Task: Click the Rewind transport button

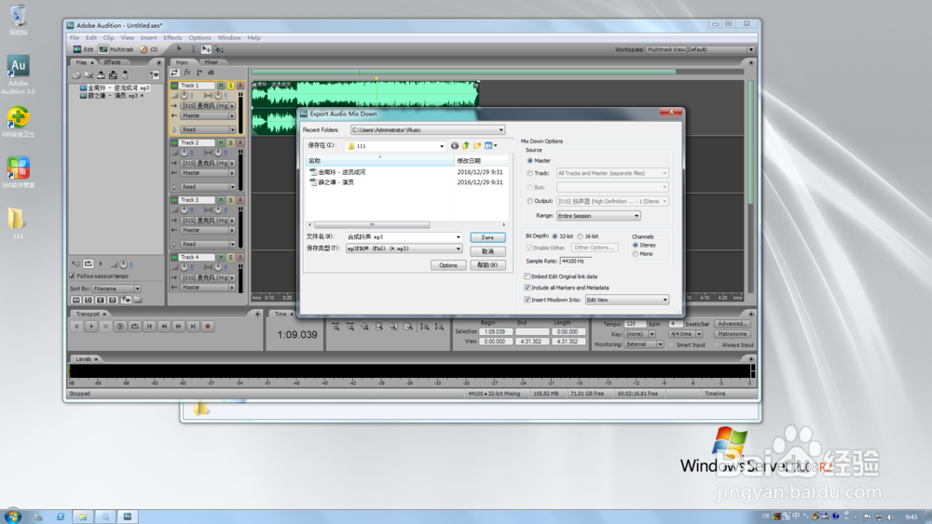Action: pyautogui.click(x=164, y=327)
